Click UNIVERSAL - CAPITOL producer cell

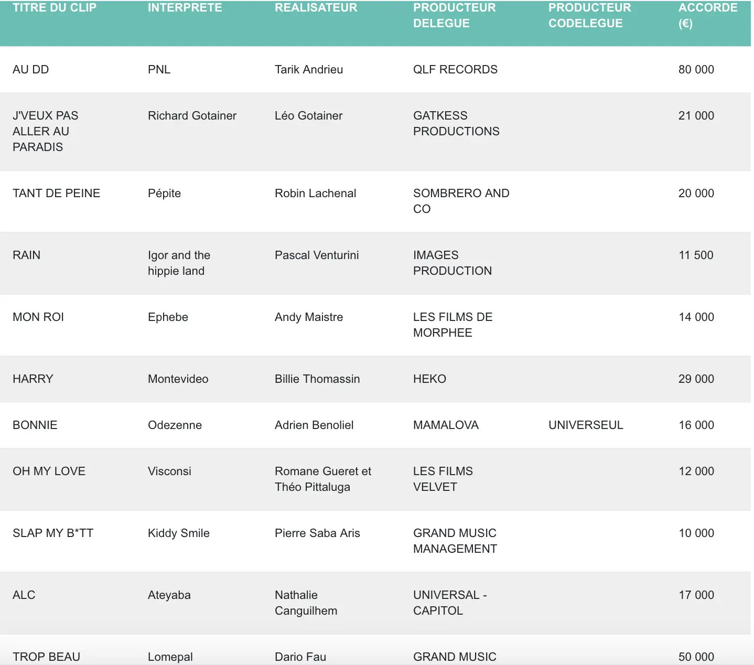449,603
